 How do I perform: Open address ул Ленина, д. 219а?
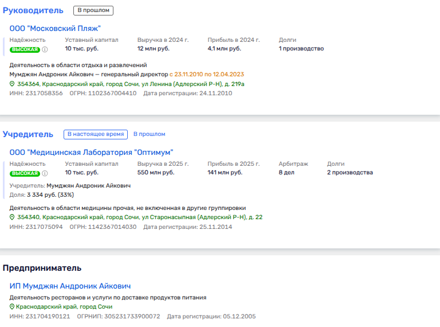tap(131, 84)
